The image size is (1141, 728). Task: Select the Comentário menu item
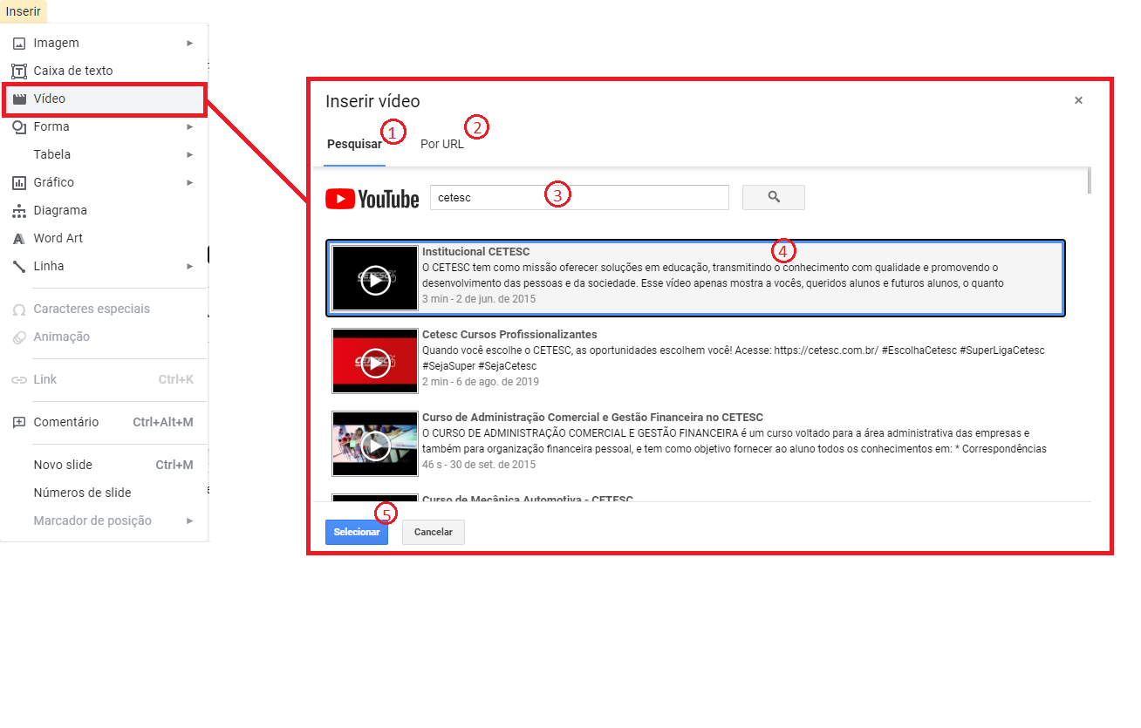104,422
